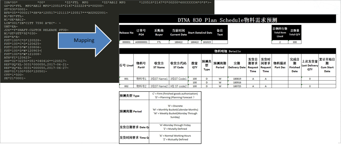The width and height of the screenshot is (341, 145).
Task: Click line number 002 in details table
Action: (127, 86)
